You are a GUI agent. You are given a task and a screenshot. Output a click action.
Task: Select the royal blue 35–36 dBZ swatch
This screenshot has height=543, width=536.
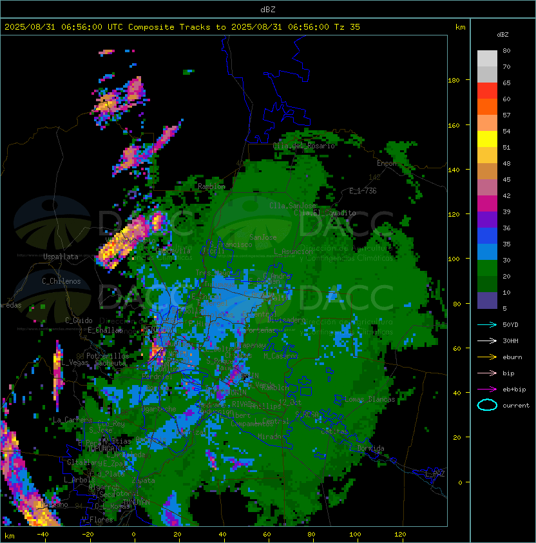point(487,235)
